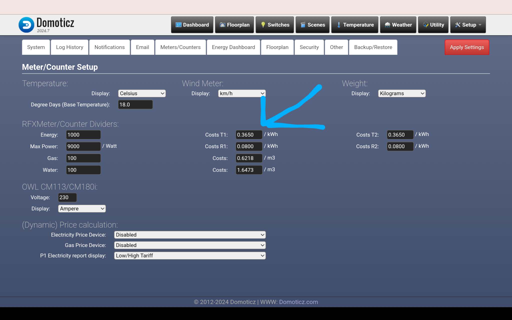Click the Apply Settings button
This screenshot has height=320, width=512.
(467, 47)
